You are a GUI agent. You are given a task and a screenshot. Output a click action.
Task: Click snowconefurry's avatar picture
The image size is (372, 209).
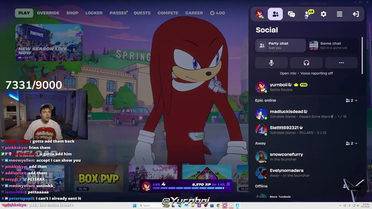(x=261, y=157)
